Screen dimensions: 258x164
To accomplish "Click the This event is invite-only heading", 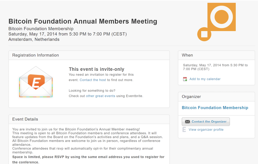I will (96, 69).
